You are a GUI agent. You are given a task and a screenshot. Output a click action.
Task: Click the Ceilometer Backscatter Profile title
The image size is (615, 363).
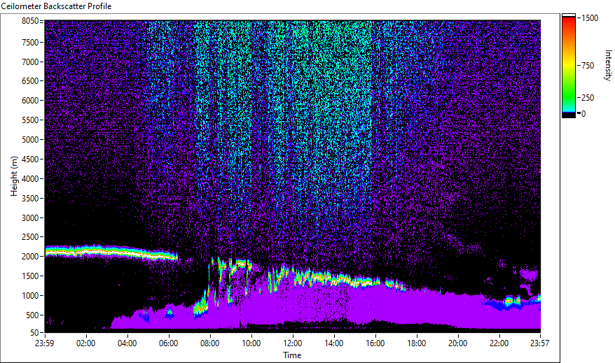(x=56, y=6)
